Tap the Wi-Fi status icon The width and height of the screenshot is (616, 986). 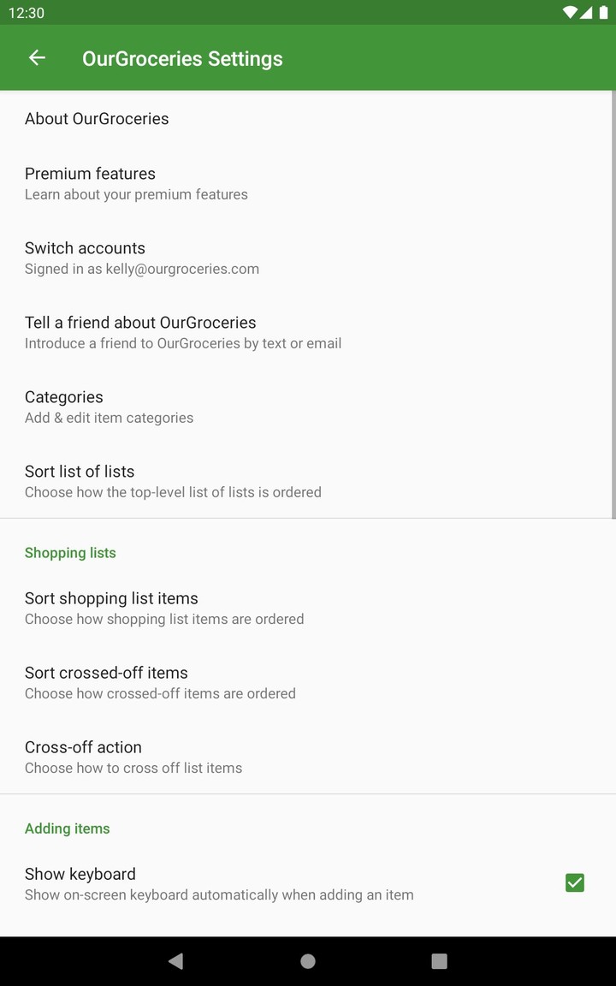tap(570, 13)
